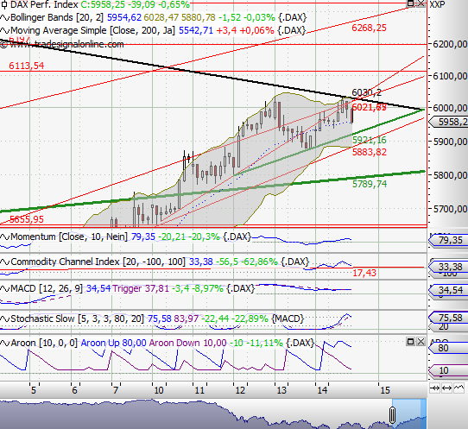Click the 5921,16 green support label
The width and height of the screenshot is (468, 429).
[x=370, y=140]
